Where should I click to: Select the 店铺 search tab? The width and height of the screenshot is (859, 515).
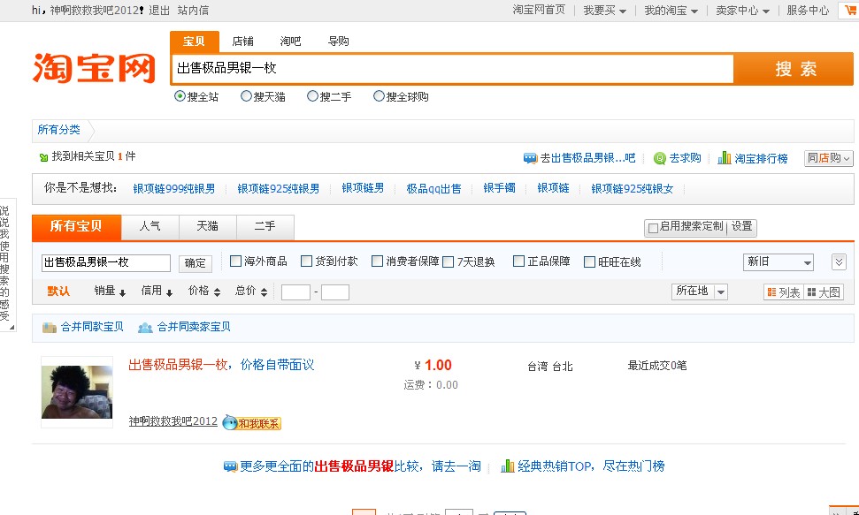point(242,42)
